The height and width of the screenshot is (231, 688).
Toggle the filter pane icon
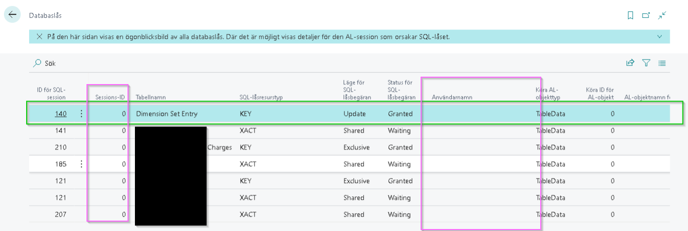pyautogui.click(x=646, y=63)
